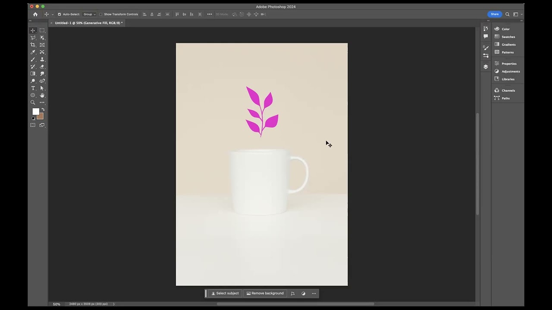Open the History panel icon
The width and height of the screenshot is (552, 310).
tap(486, 29)
